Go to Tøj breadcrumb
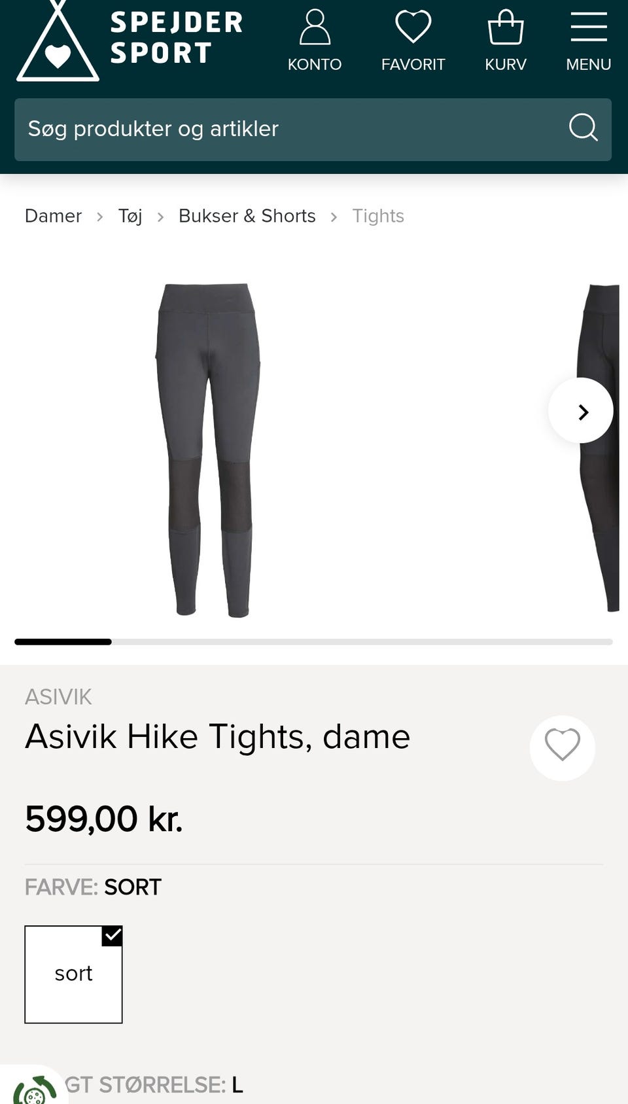Screen dimensions: 628x1104 coord(130,216)
